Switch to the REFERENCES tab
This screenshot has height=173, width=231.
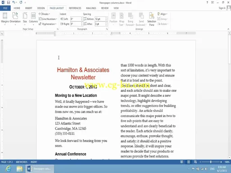[x=75, y=8]
